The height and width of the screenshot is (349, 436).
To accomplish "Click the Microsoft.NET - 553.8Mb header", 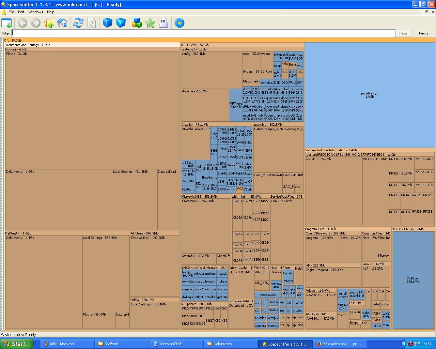I will [x=206, y=197].
